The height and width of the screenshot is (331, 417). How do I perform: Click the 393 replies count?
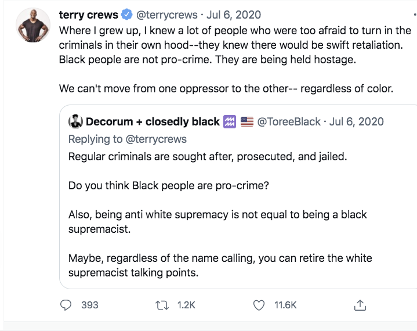tap(90, 304)
